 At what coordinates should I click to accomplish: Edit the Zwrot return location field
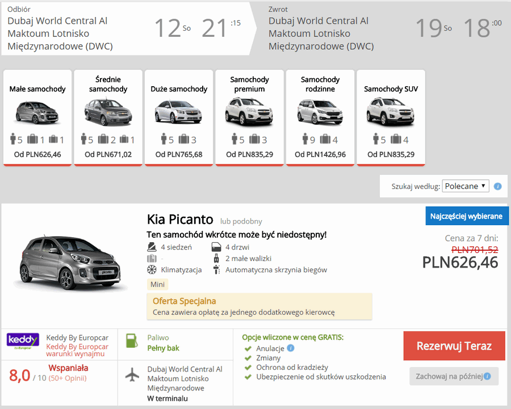321,33
